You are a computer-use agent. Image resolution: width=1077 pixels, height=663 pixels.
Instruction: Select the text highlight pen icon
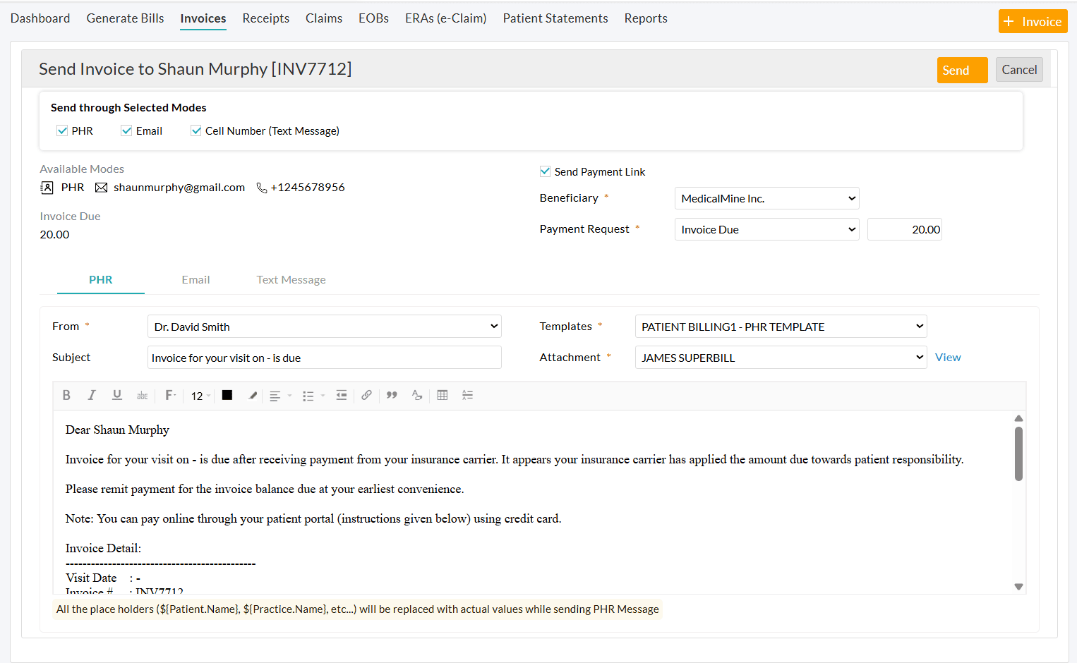252,395
